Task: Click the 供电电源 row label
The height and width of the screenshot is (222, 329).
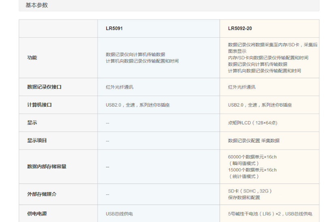Action: (x=37, y=213)
